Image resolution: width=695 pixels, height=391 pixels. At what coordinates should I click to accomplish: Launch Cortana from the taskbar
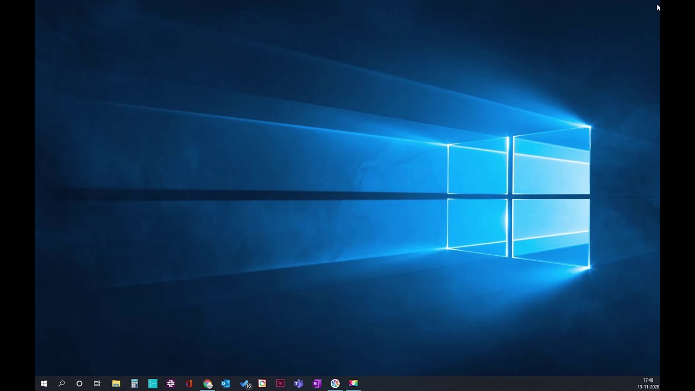point(79,383)
